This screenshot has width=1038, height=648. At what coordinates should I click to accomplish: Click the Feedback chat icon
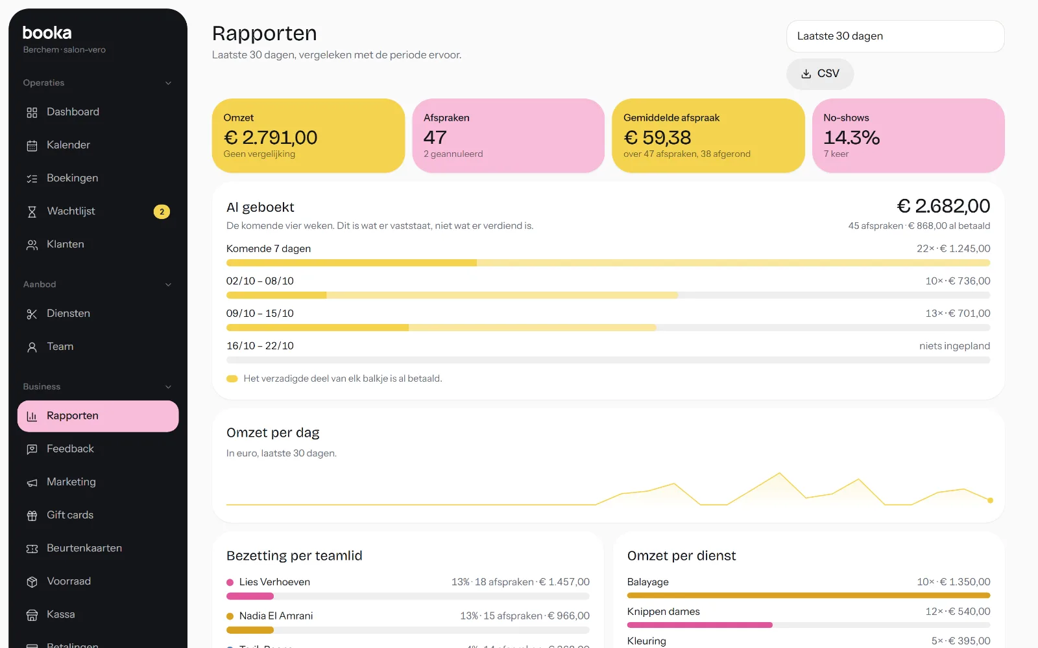32,450
